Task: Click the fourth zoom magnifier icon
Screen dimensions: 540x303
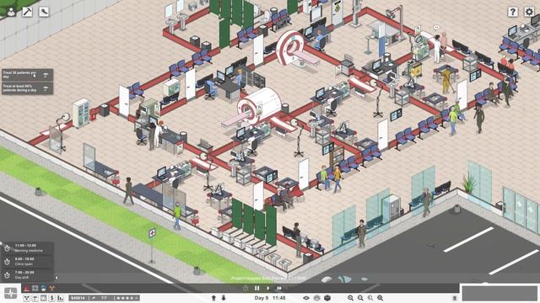Action: tap(381, 298)
